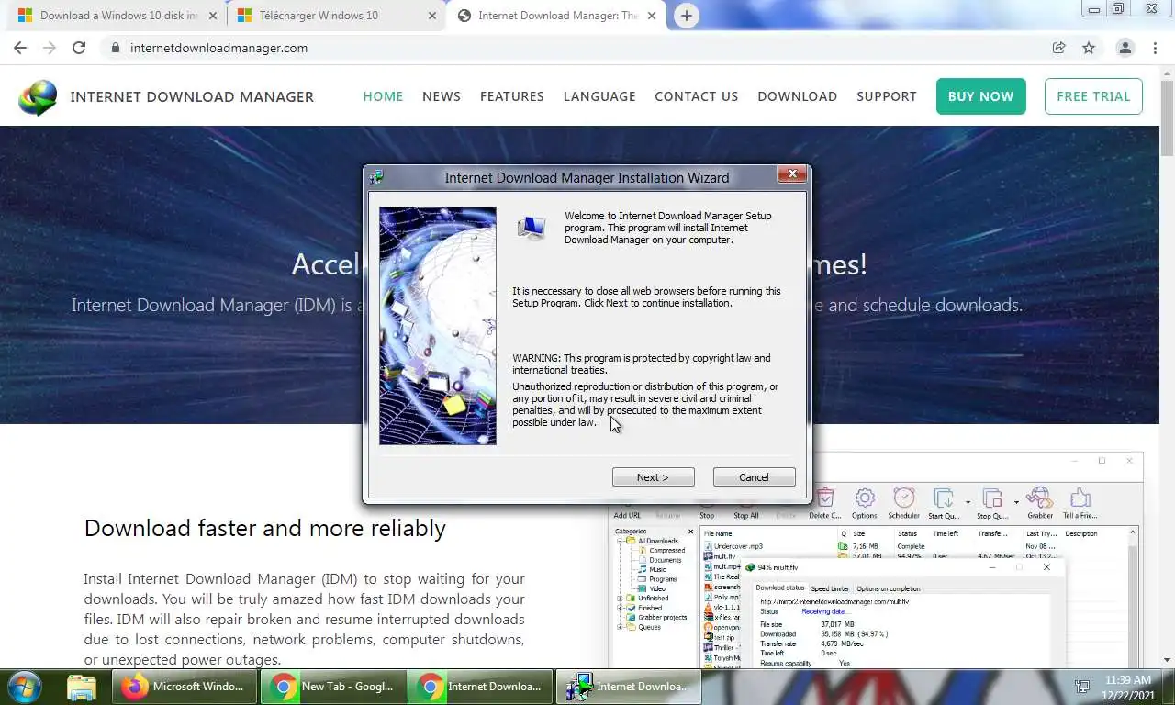Open the Windows Start menu
Image resolution: width=1175 pixels, height=705 pixels.
tap(24, 686)
